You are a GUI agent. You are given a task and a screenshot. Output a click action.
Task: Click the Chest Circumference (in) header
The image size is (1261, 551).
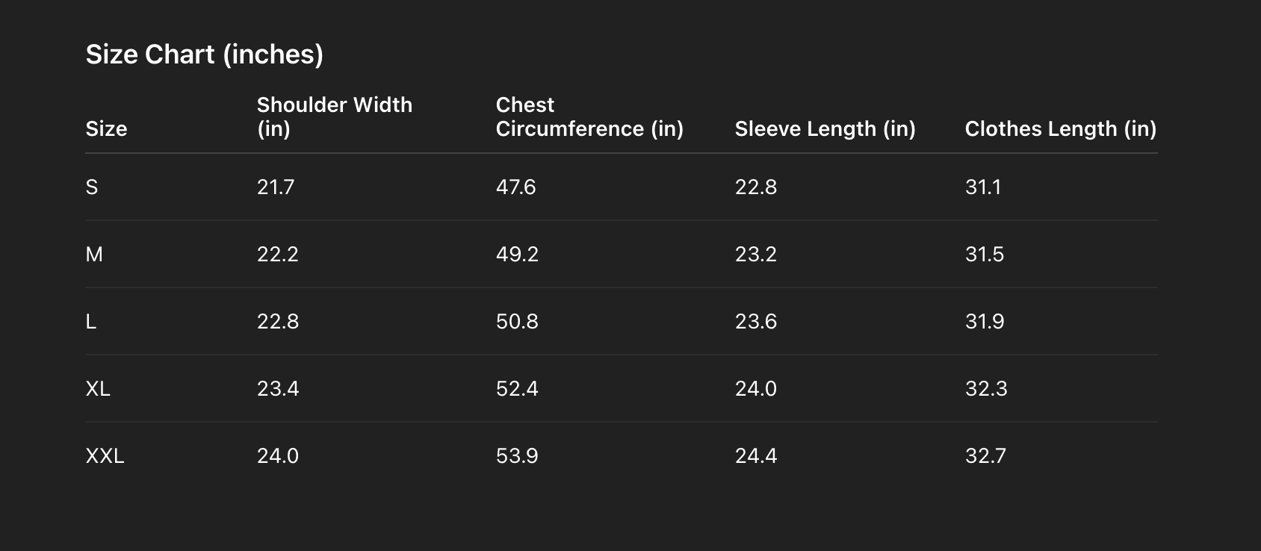589,116
